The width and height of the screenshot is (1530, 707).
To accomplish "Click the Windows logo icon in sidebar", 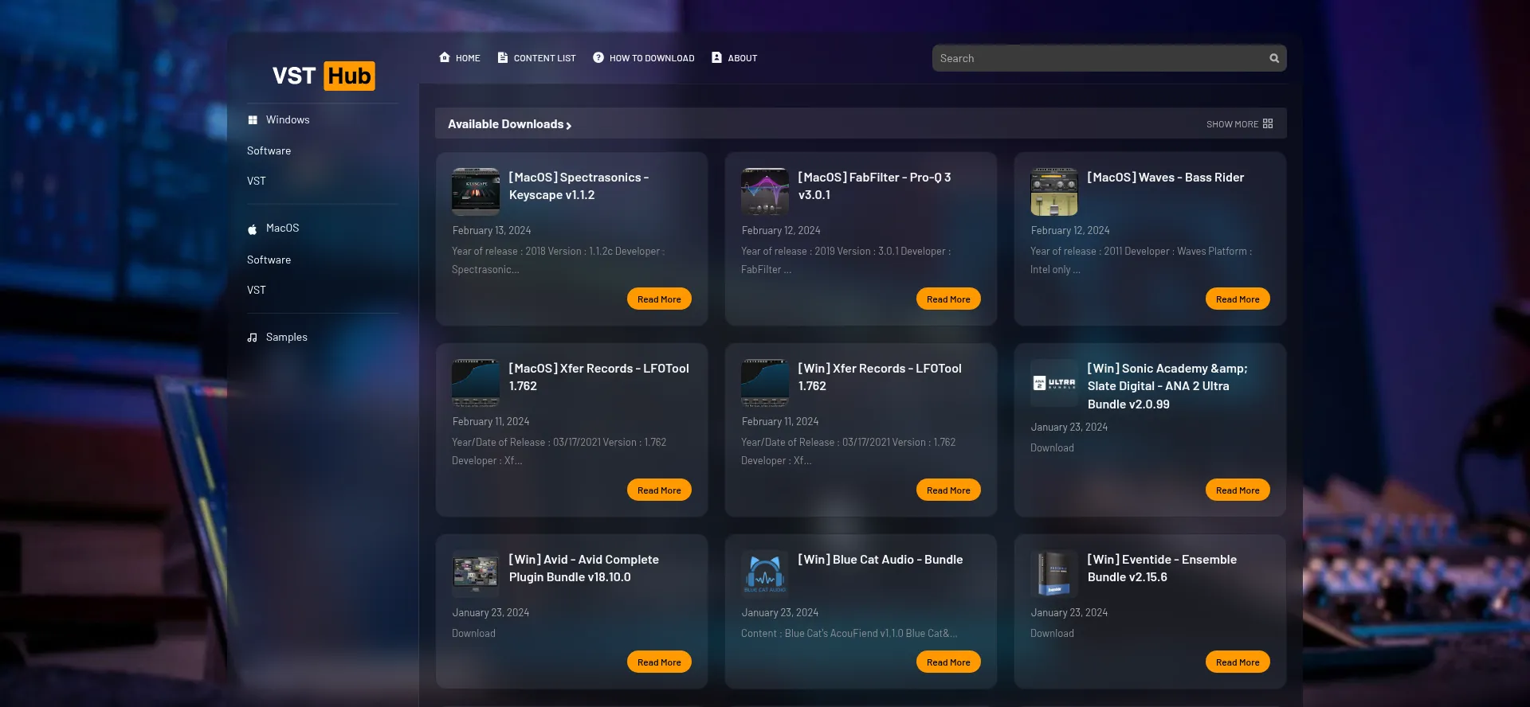I will pyautogui.click(x=253, y=119).
